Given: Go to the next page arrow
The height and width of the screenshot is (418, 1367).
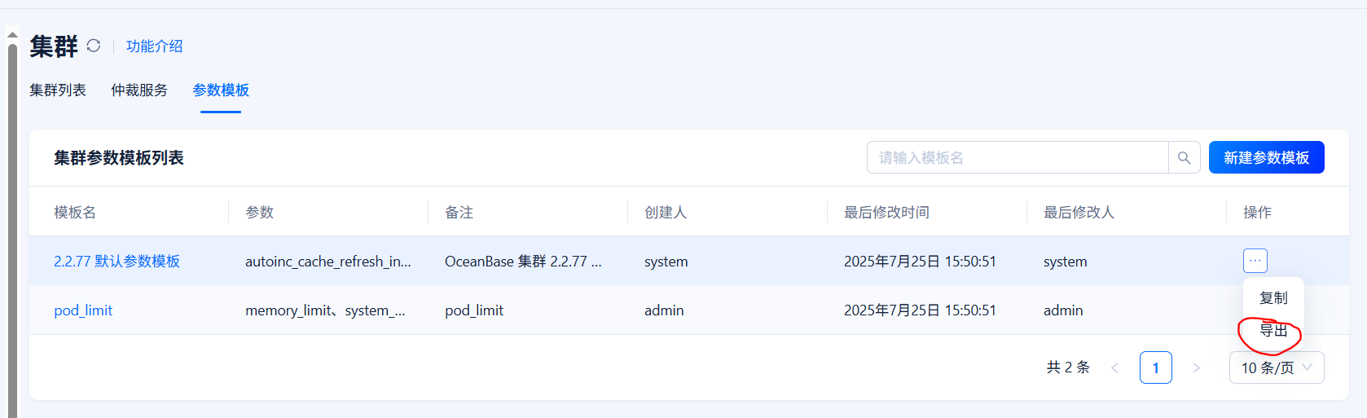Looking at the screenshot, I should click(x=1196, y=367).
